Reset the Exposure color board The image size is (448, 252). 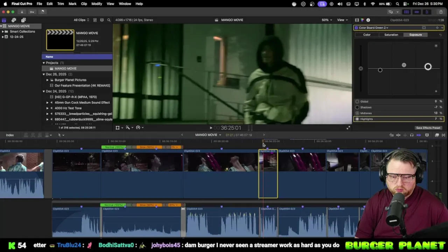(440, 35)
